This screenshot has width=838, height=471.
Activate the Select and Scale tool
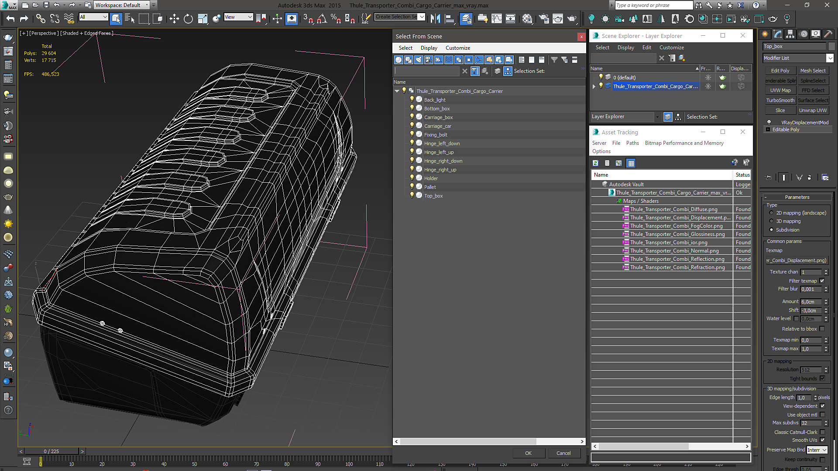tap(203, 18)
